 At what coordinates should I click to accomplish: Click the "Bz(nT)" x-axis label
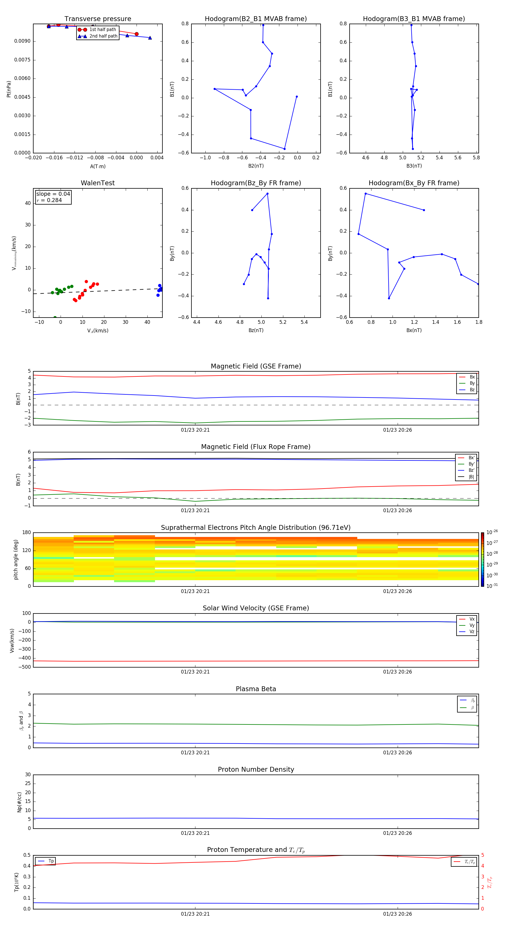tap(256, 330)
